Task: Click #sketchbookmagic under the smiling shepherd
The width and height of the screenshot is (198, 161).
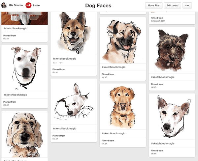Action: [64, 59]
